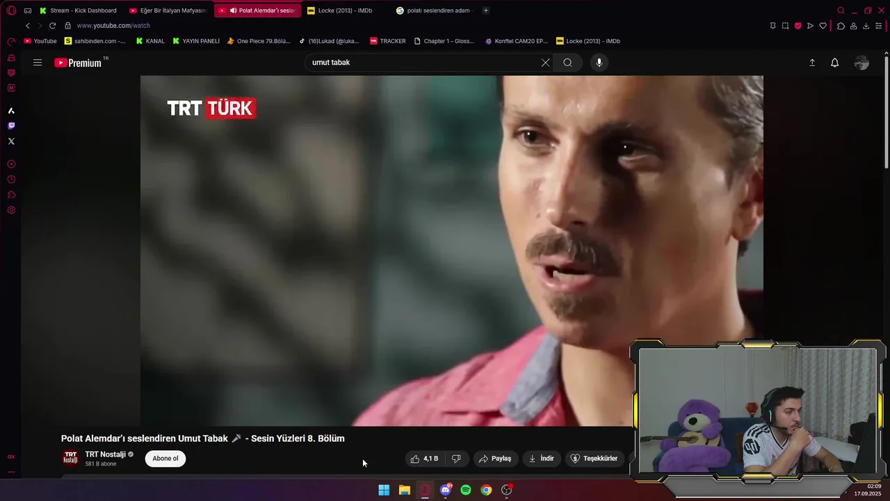The height and width of the screenshot is (501, 890).
Task: Go forward to next page
Action: pyautogui.click(x=40, y=26)
